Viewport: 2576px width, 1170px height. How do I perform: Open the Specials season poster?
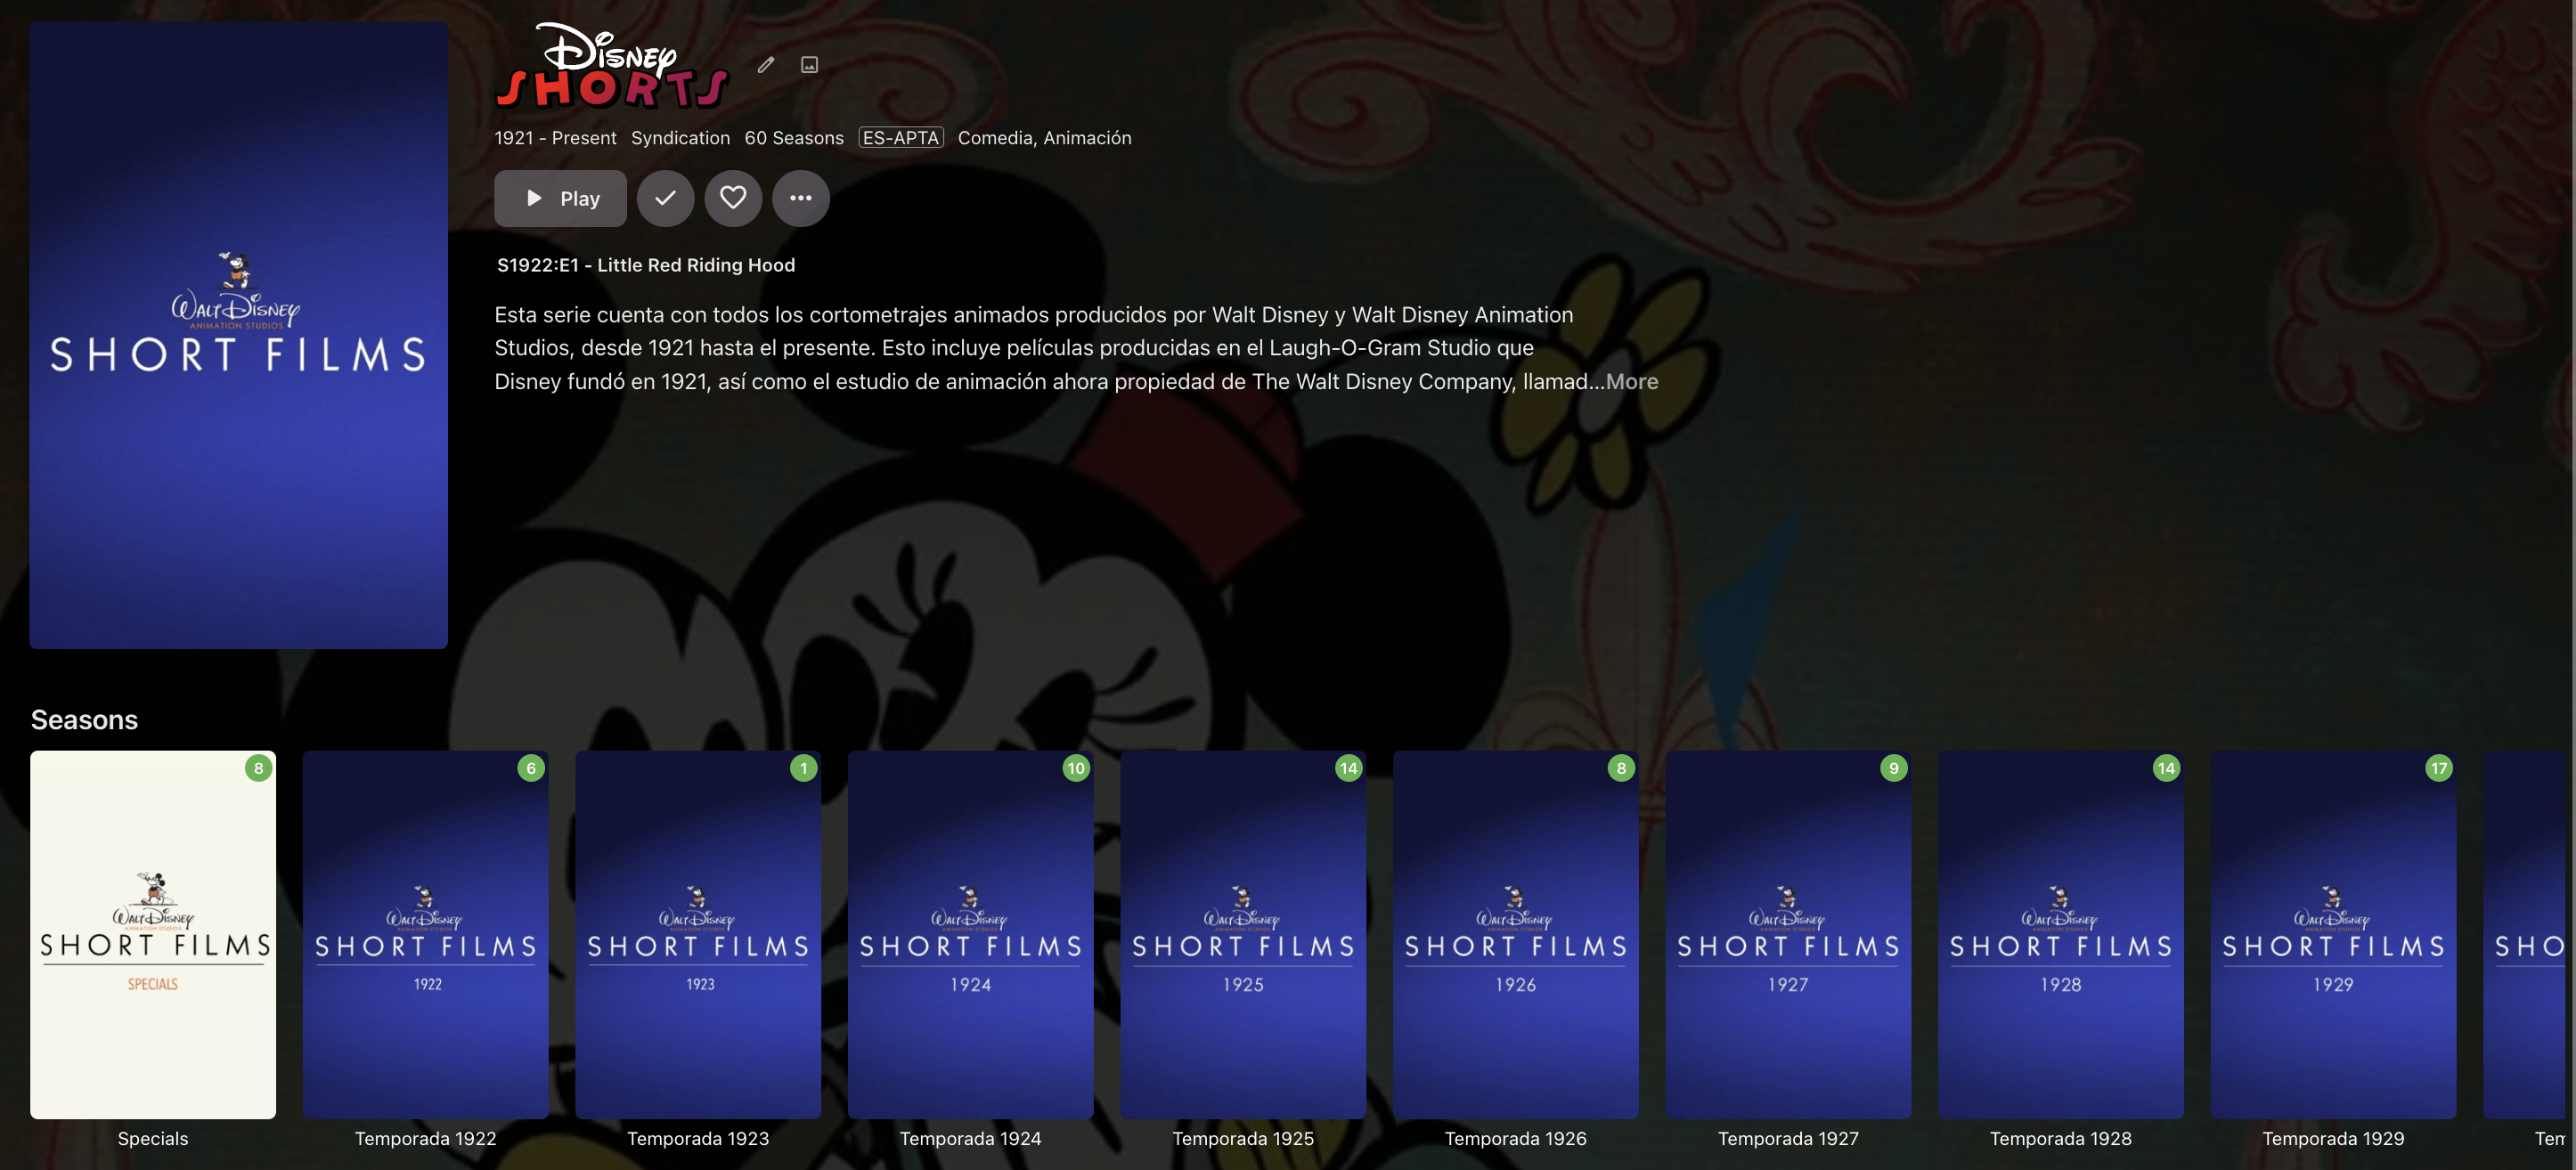[x=153, y=934]
